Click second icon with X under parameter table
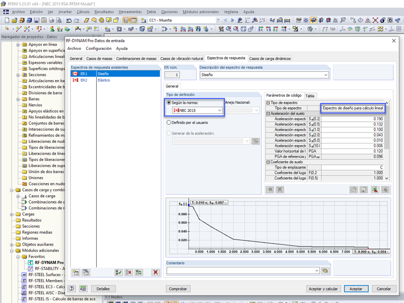 coord(280,190)
